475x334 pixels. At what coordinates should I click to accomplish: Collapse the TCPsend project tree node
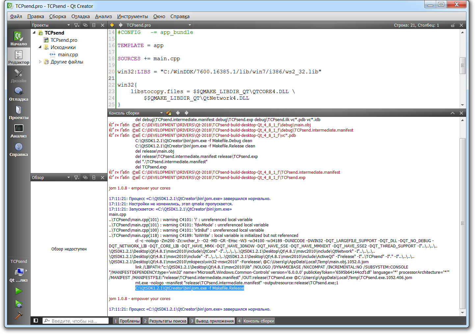34,33
